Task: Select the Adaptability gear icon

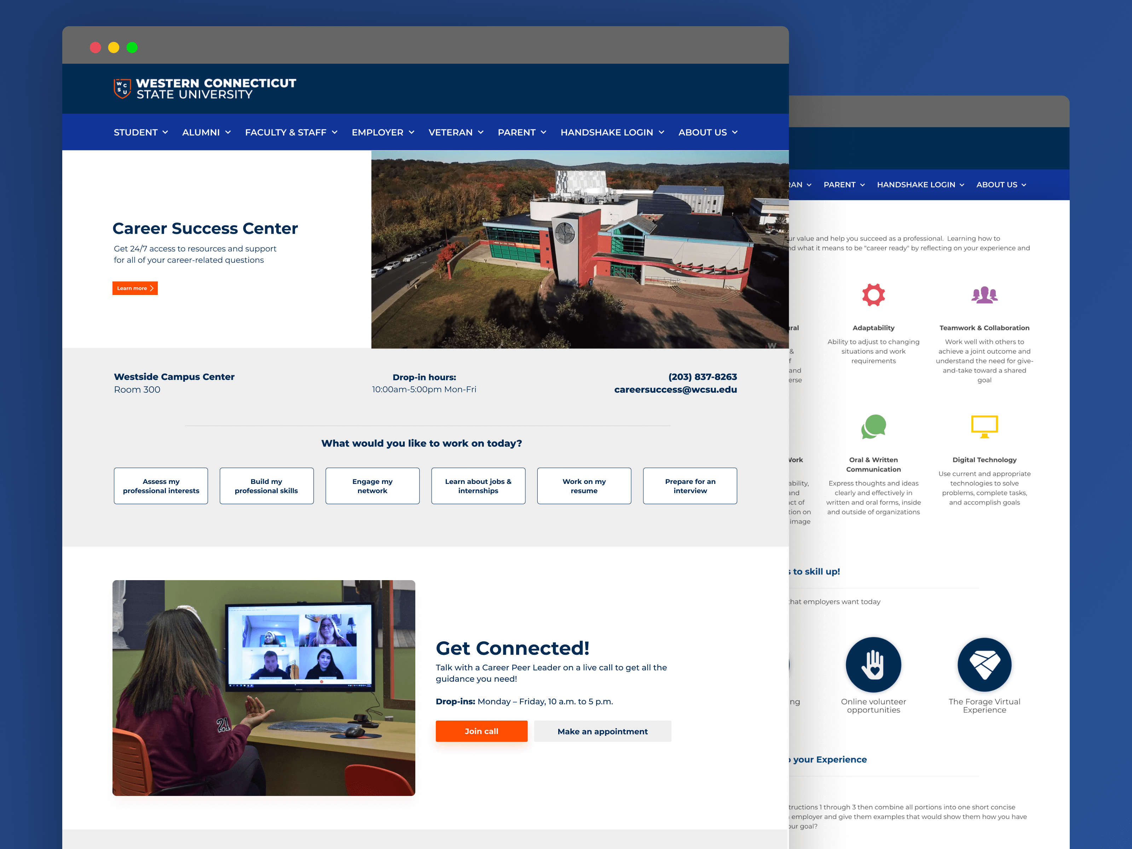Action: (x=873, y=294)
